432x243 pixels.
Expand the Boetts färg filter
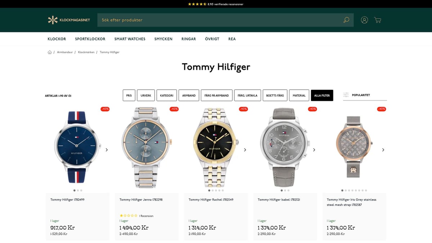pos(275,95)
